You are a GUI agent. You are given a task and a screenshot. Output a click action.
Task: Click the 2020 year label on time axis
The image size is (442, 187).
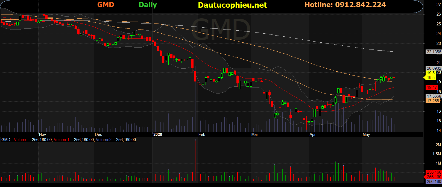click(x=158, y=135)
